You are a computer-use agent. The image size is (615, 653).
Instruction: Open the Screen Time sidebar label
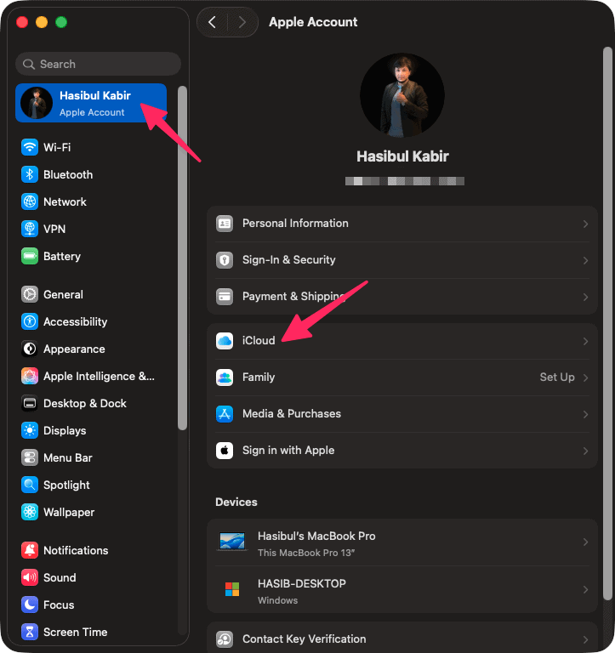tap(76, 632)
